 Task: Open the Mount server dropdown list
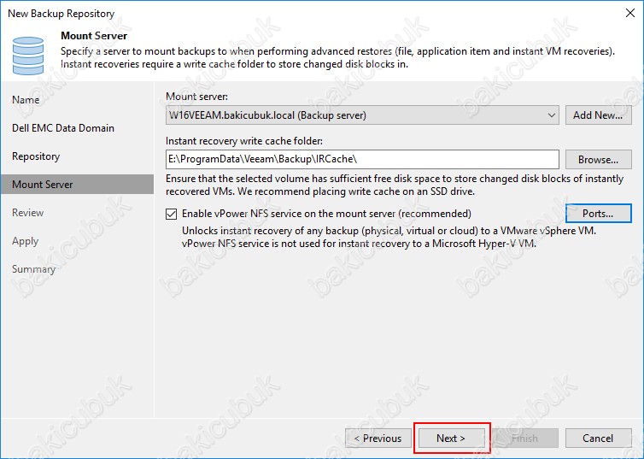[551, 115]
